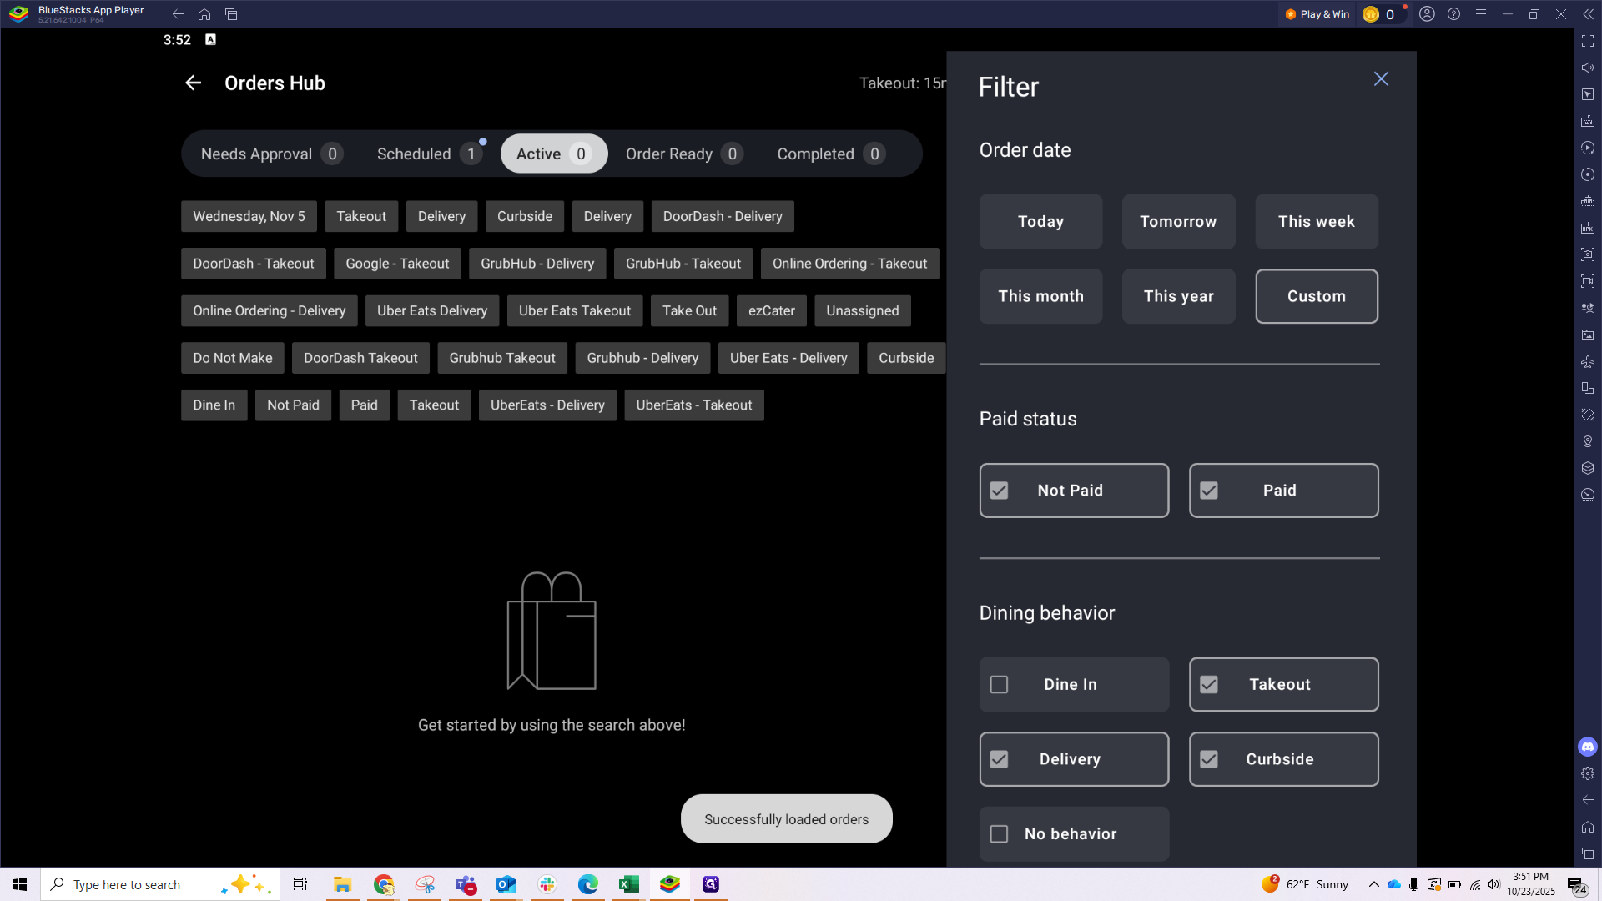1602x901 pixels.
Task: Close the Filter panel
Action: [x=1381, y=78]
